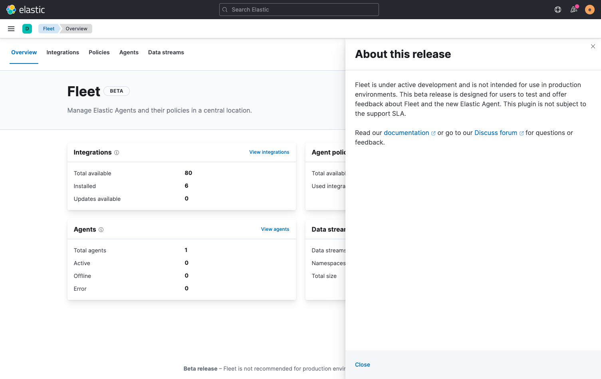
Task: Click the Elastic logo in header
Action: tap(26, 10)
